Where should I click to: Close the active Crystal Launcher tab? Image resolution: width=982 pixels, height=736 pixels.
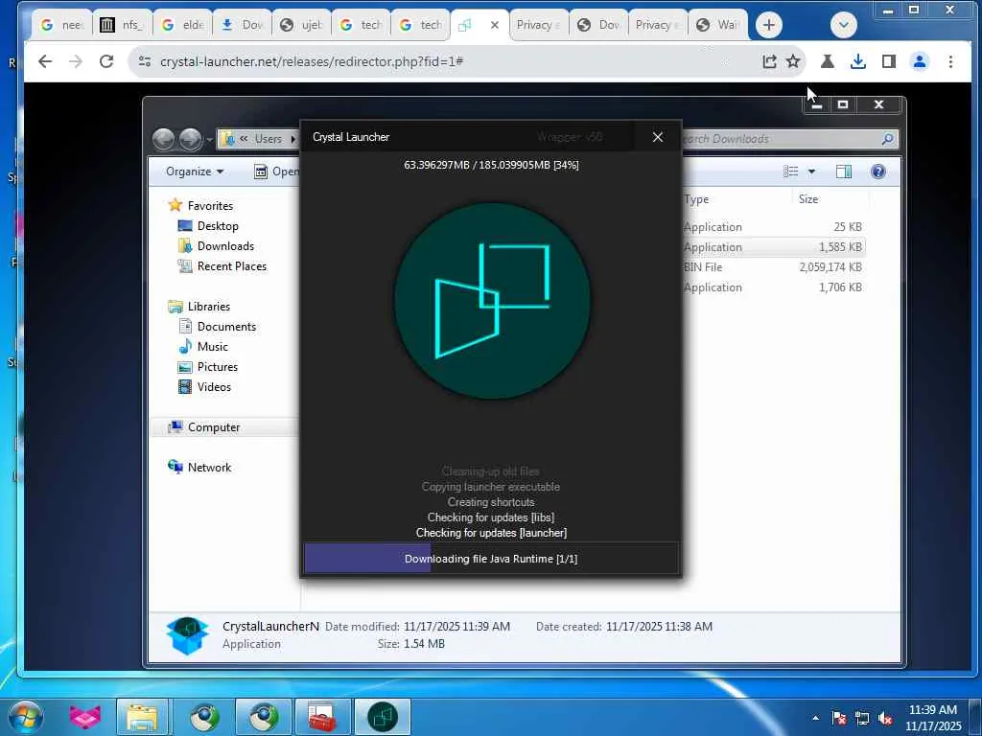495,25
